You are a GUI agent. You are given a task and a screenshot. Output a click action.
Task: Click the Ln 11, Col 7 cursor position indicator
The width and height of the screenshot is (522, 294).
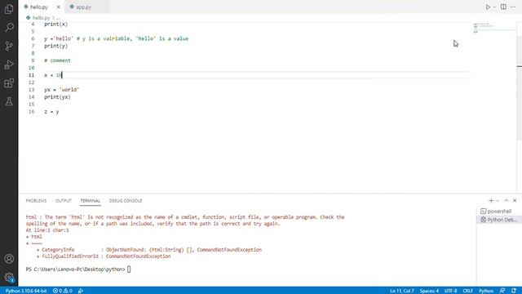[402, 291]
